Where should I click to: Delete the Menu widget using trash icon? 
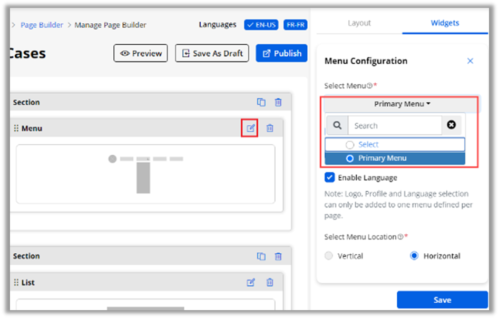(270, 128)
